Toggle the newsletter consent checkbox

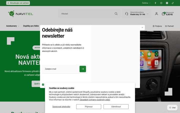click(x=43, y=85)
